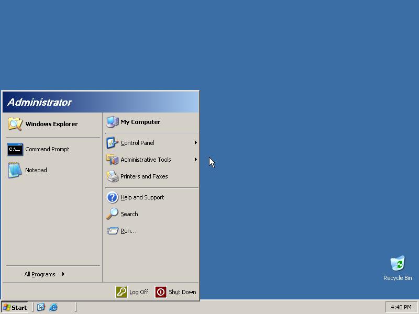
Task: Open Help and Support
Action: tap(141, 197)
